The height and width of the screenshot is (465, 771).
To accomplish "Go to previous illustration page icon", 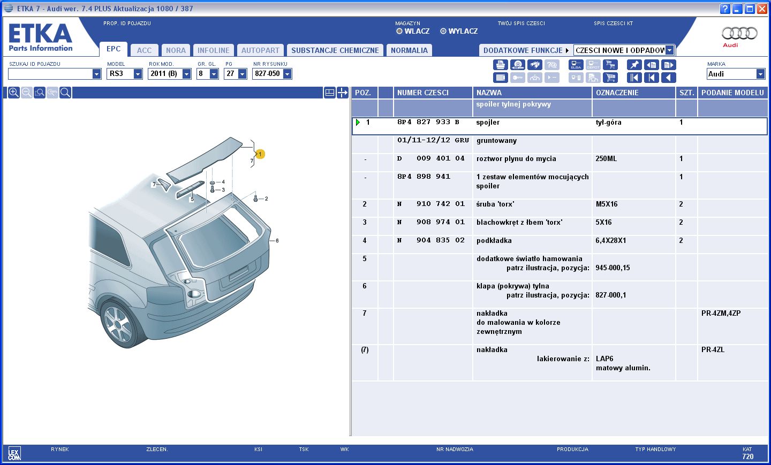I will pos(652,65).
